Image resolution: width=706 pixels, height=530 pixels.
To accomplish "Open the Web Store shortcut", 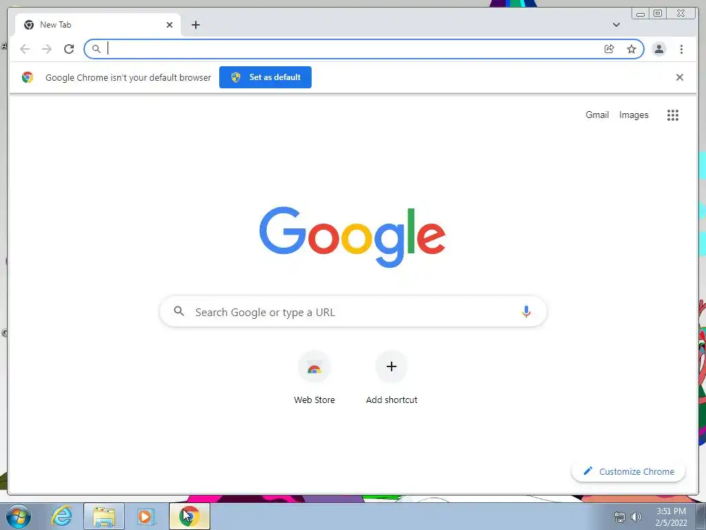I will tap(314, 379).
